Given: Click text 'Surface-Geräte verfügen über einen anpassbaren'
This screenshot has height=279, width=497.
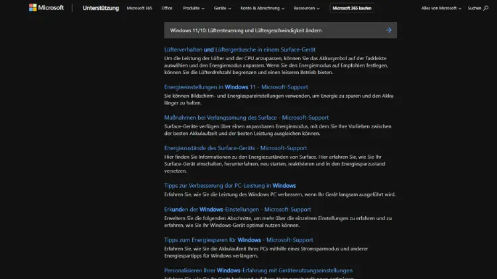Looking at the screenshot, I should (219, 126).
